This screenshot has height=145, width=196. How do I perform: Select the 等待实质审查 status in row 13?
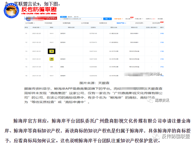pyautogui.click(x=134, y=51)
